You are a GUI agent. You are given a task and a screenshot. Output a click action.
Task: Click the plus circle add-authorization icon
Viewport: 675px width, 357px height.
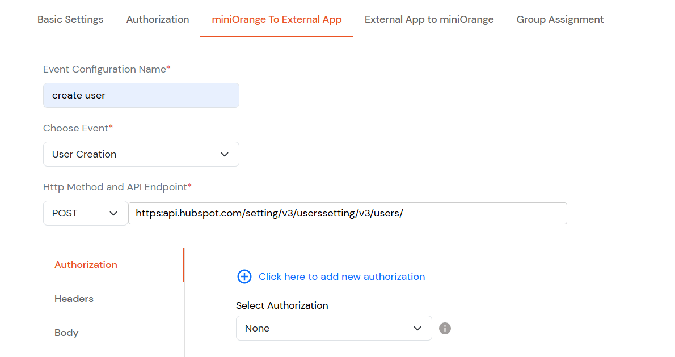tap(244, 277)
